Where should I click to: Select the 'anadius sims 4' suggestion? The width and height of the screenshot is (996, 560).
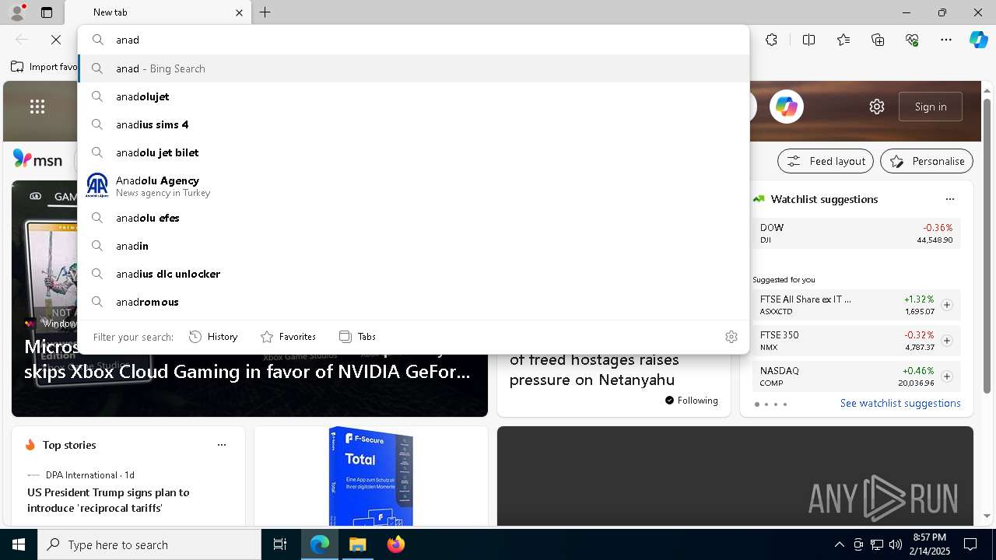[x=413, y=124]
